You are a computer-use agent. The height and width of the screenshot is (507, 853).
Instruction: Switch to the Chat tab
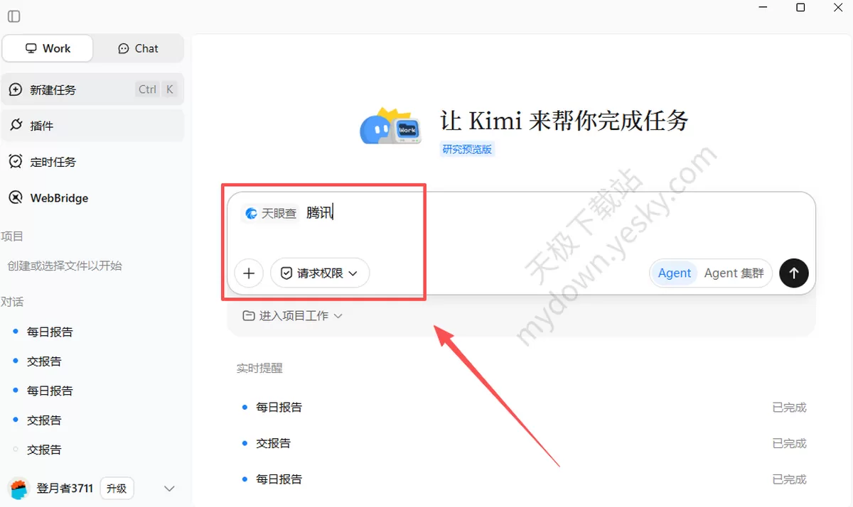pos(138,48)
